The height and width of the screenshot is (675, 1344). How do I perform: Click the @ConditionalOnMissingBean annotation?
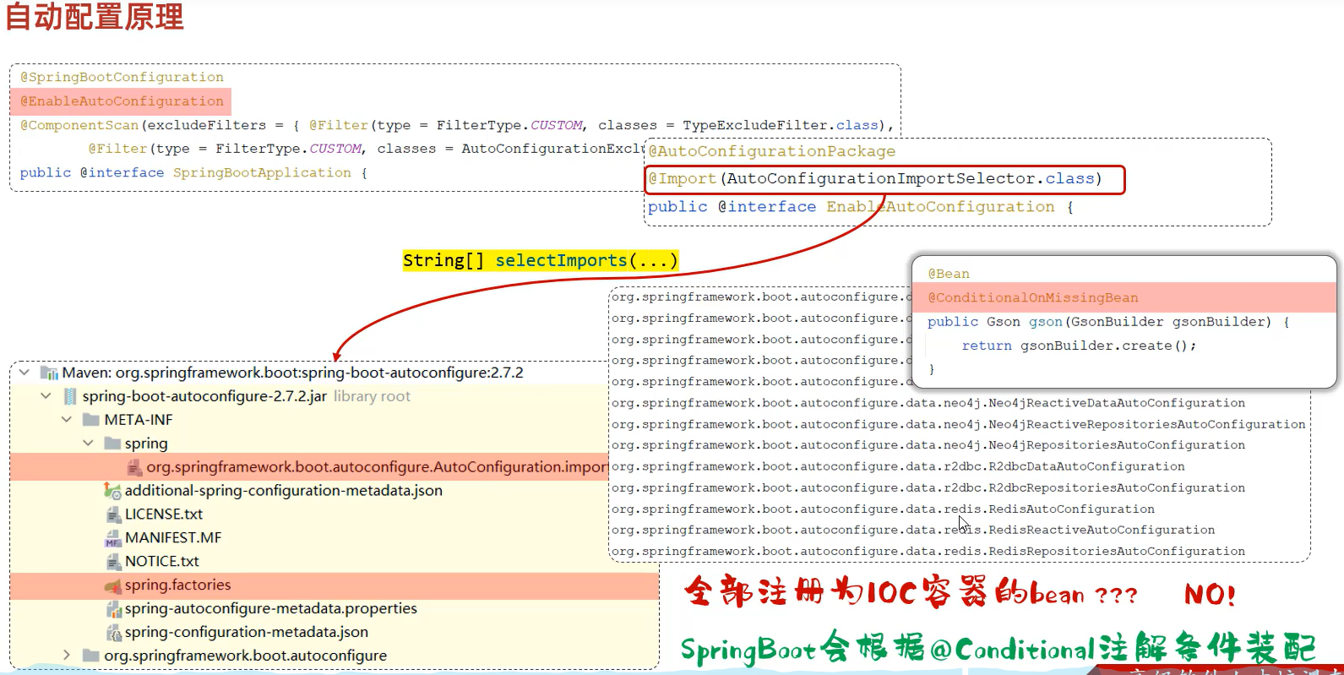tap(1033, 297)
